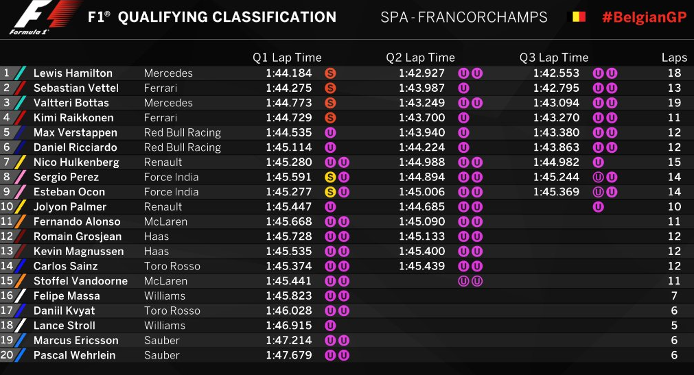Click the Formula 1 logo
694x375 pixels.
coord(43,17)
